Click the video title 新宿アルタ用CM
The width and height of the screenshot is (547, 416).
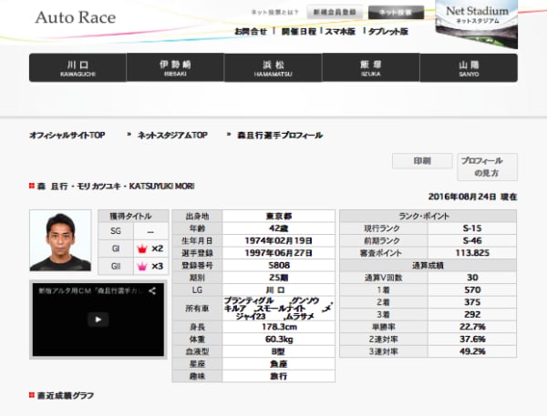pos(90,290)
